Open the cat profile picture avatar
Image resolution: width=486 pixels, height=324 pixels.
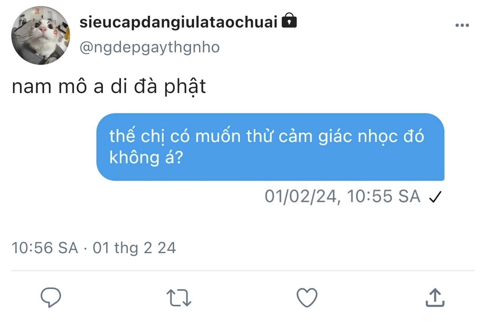click(41, 35)
